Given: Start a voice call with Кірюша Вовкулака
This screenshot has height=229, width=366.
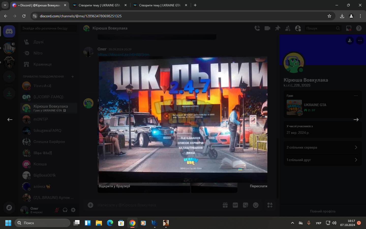Looking at the screenshot, I should pyautogui.click(x=257, y=28).
